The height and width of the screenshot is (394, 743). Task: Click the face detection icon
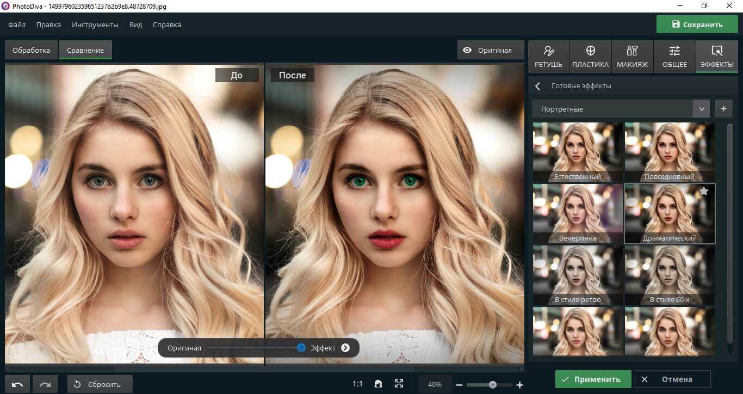(x=378, y=384)
